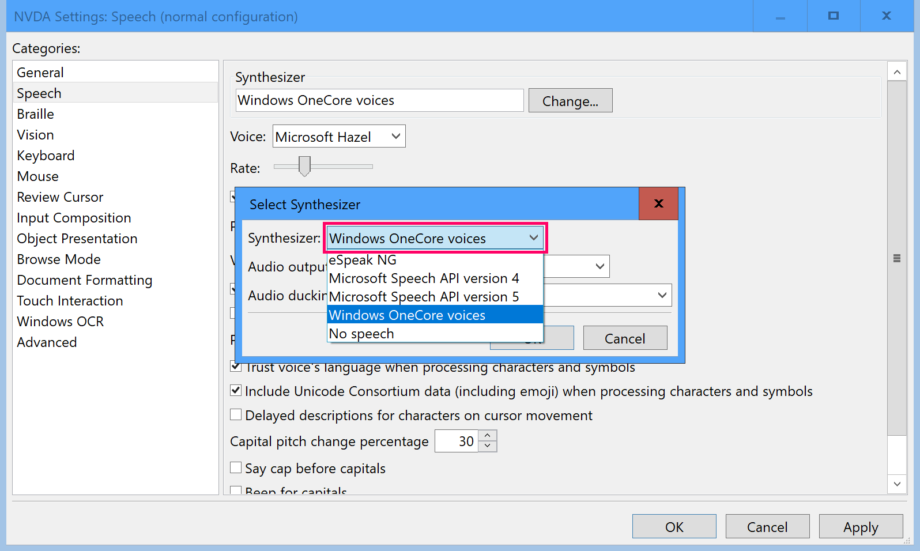920x551 pixels.
Task: Select Review Cursor category
Action: [x=115, y=197]
